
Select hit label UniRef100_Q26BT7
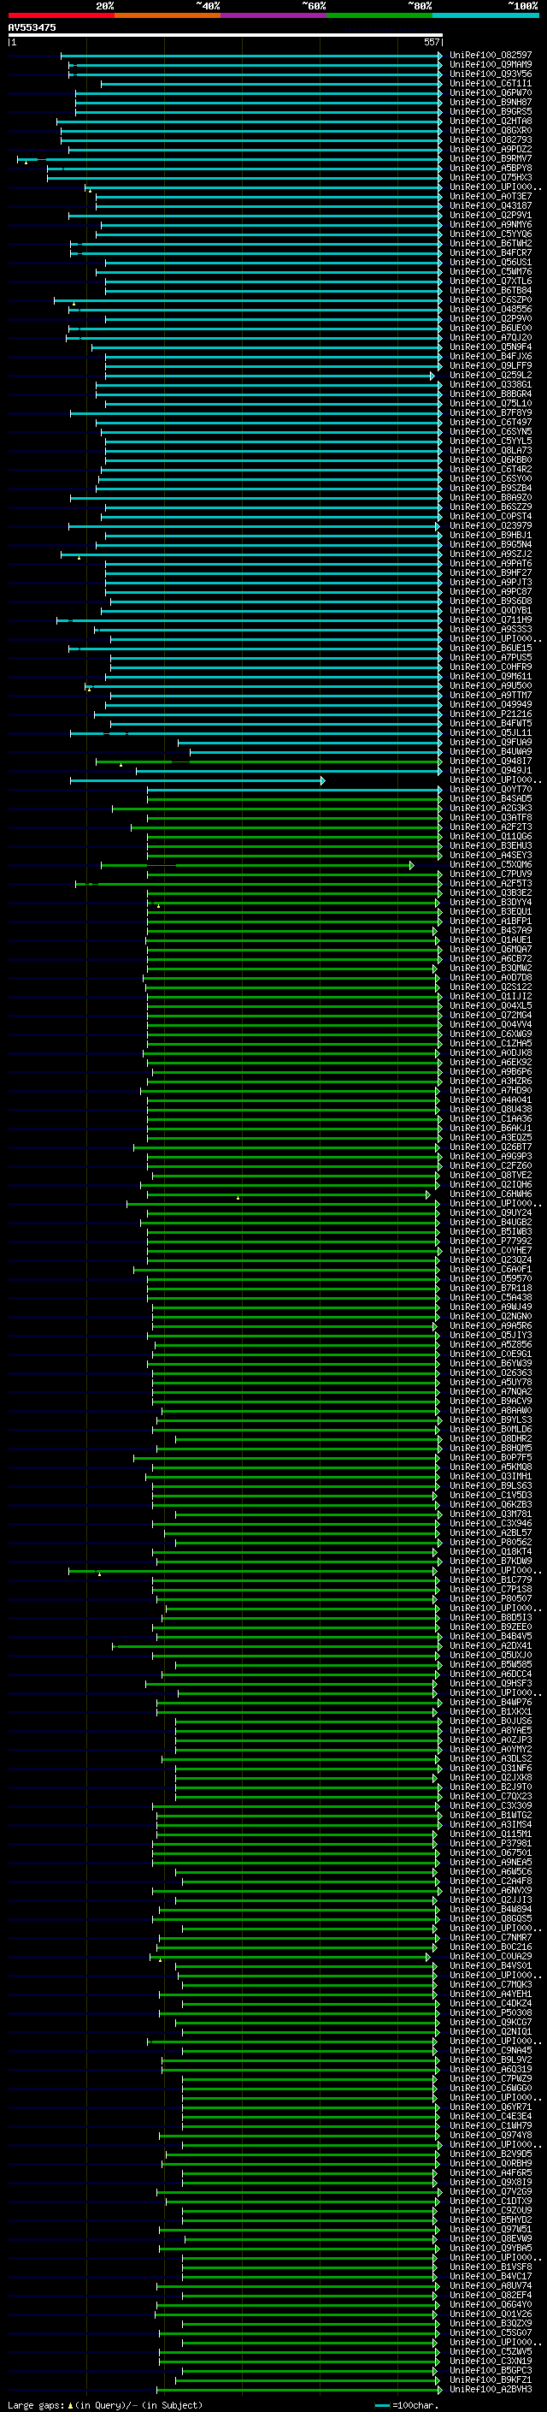pos(491,1147)
